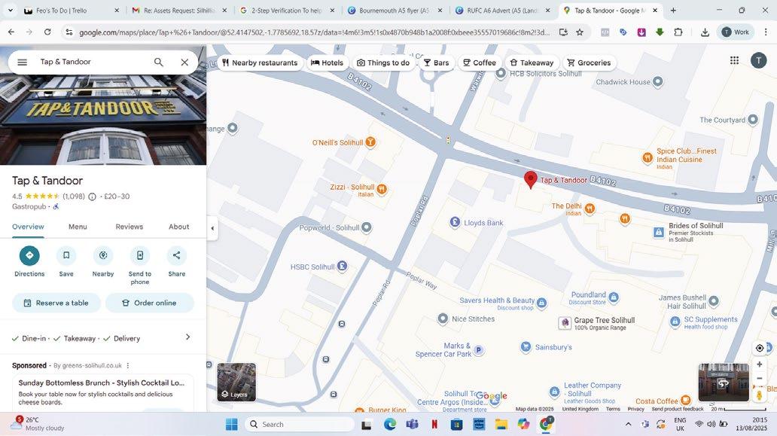Click the O'Neill's Solihull map marker
Viewport: 777px width, 436px height.
[370, 142]
